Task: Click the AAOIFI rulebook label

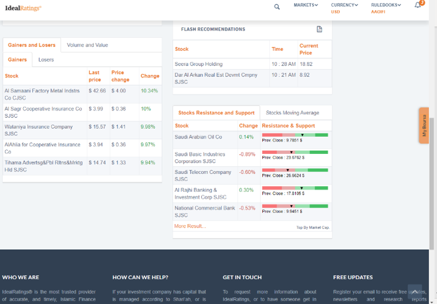Action: 378,12
